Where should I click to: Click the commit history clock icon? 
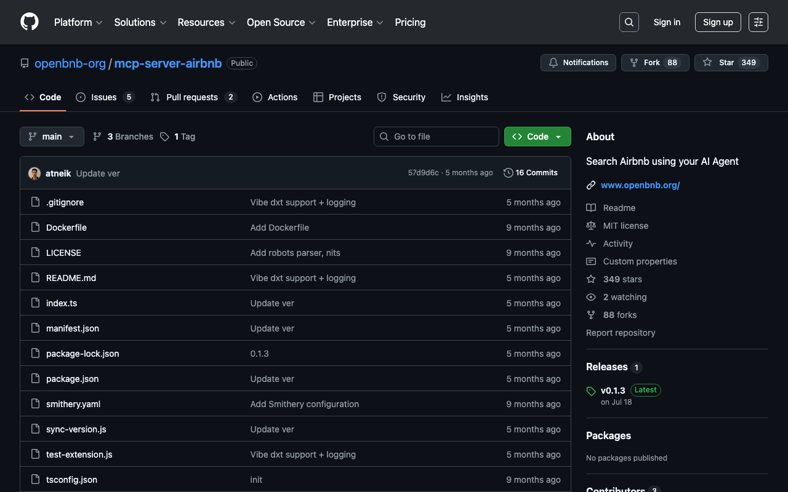508,173
